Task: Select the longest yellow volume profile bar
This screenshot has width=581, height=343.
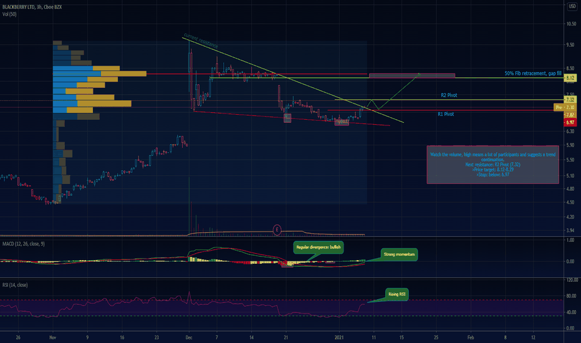Action: (123, 74)
